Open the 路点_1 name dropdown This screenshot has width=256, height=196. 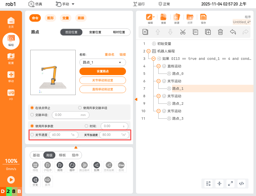coord(102,62)
